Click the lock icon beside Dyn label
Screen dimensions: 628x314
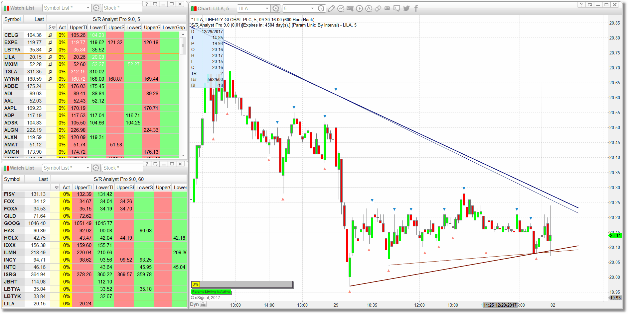(x=204, y=304)
